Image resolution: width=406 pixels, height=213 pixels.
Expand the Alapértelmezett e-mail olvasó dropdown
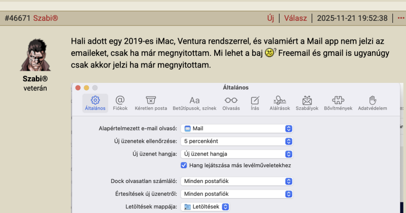238,129
